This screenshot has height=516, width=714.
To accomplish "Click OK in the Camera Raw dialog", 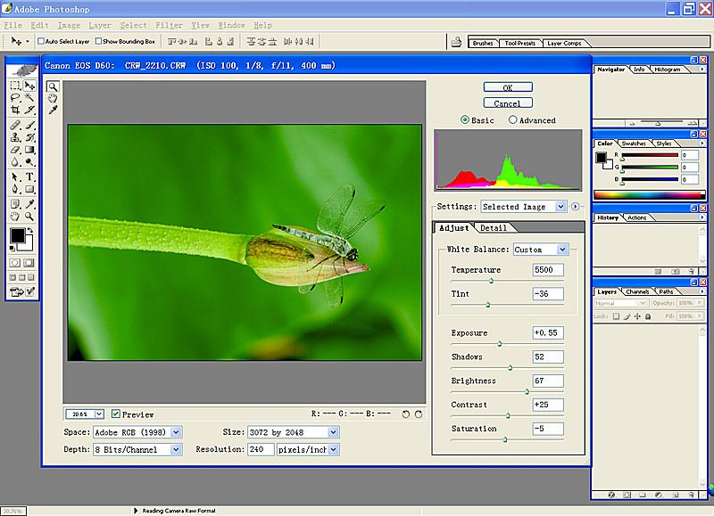I will [508, 87].
